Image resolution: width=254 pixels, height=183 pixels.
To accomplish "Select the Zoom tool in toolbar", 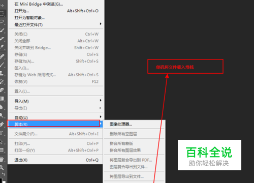I will click(x=2, y=167).
